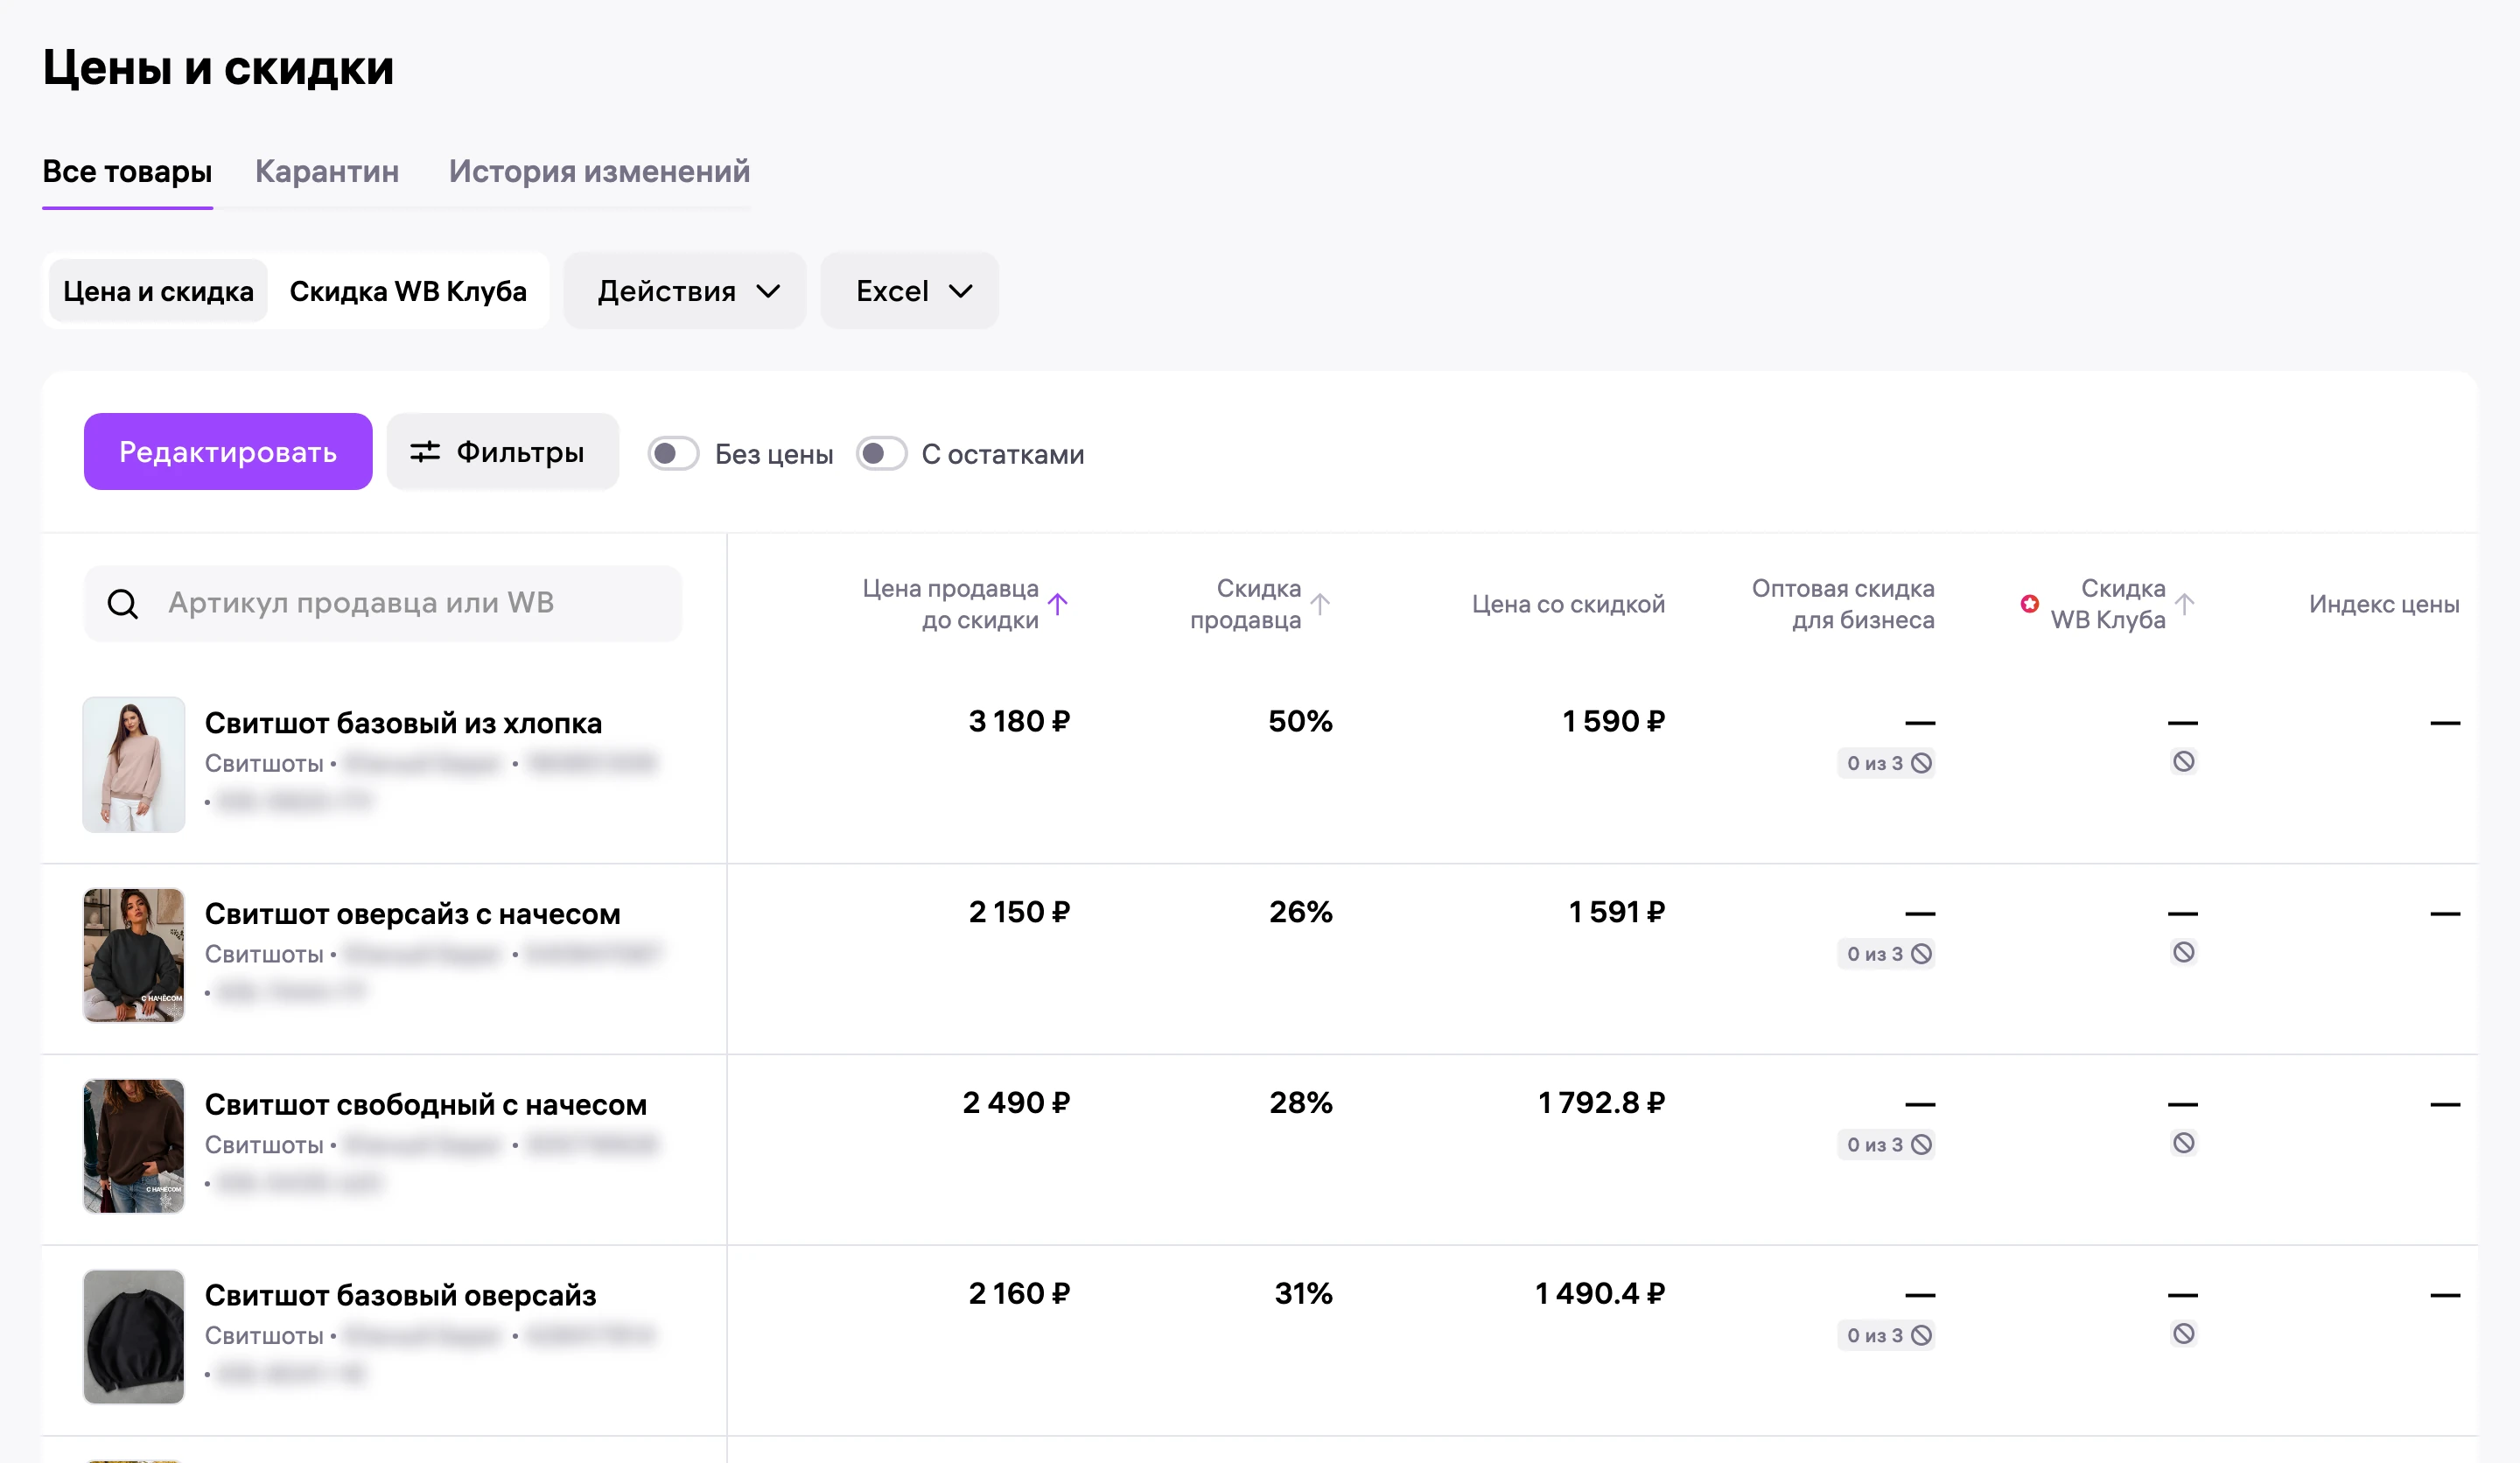This screenshot has width=2520, height=1463.
Task: Click WB Club blocked icon for Свитшот базовый из хлопка
Action: tap(2183, 762)
